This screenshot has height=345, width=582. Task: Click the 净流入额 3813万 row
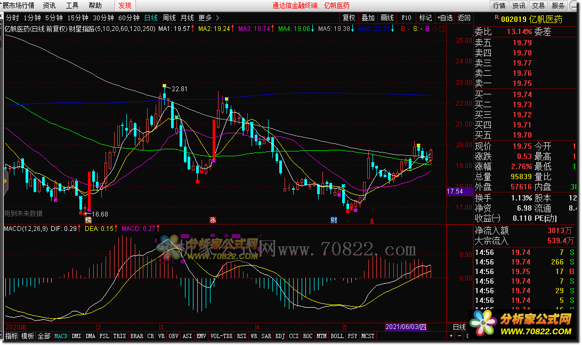tap(525, 230)
